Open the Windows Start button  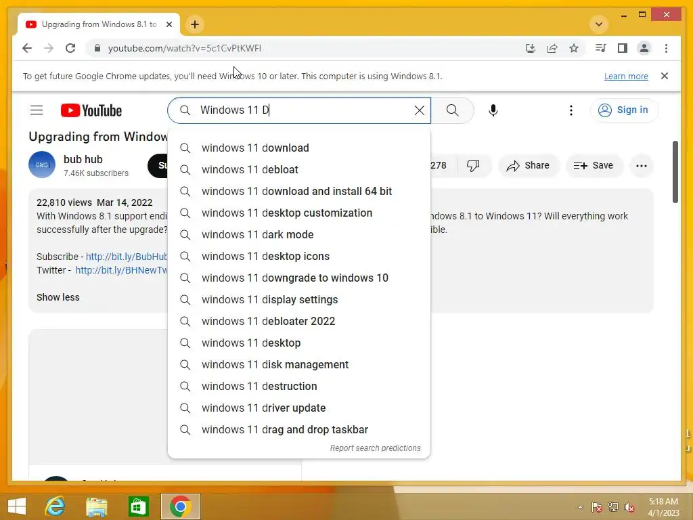click(x=17, y=506)
